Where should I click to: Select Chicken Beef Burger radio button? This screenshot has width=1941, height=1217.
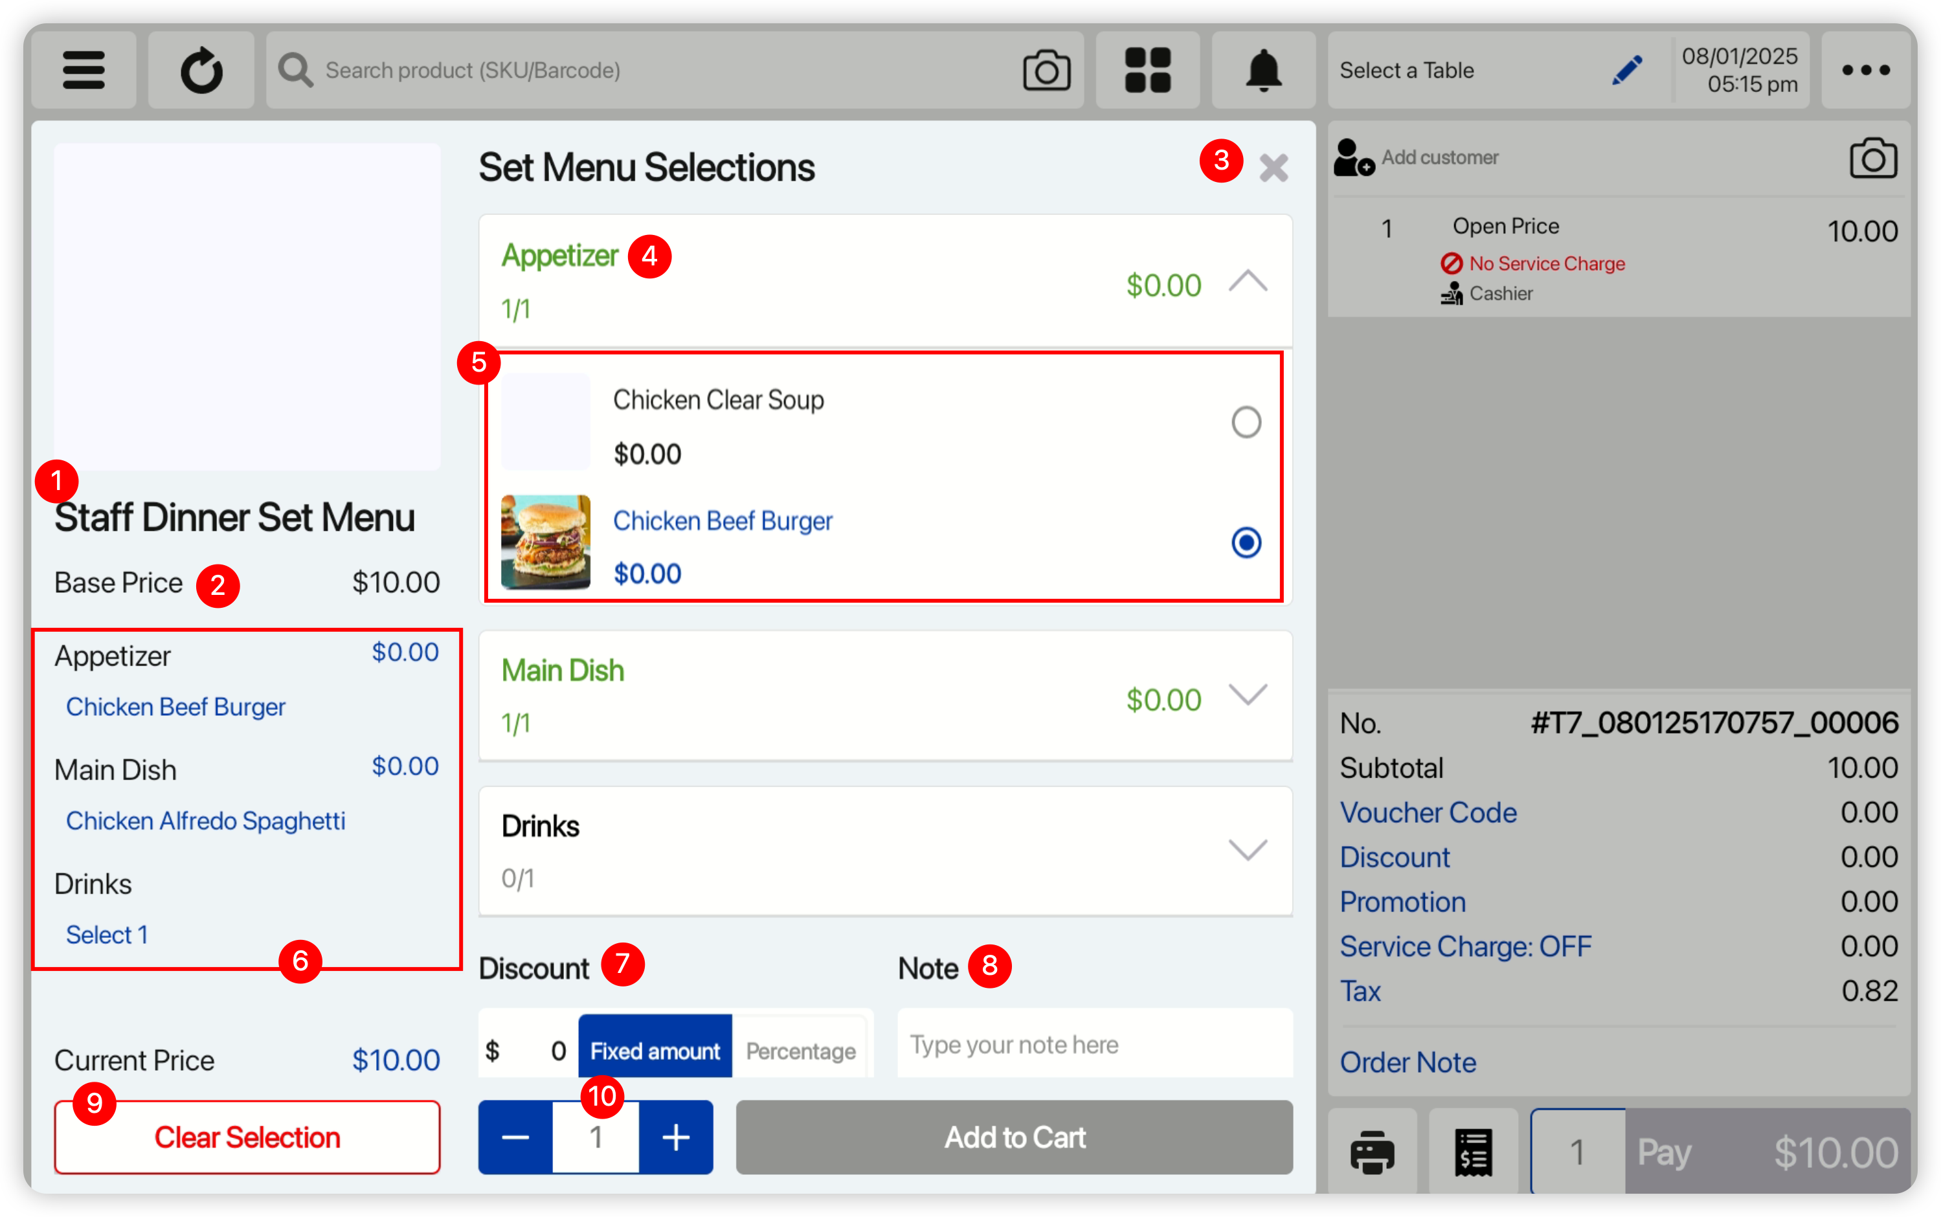[1246, 542]
